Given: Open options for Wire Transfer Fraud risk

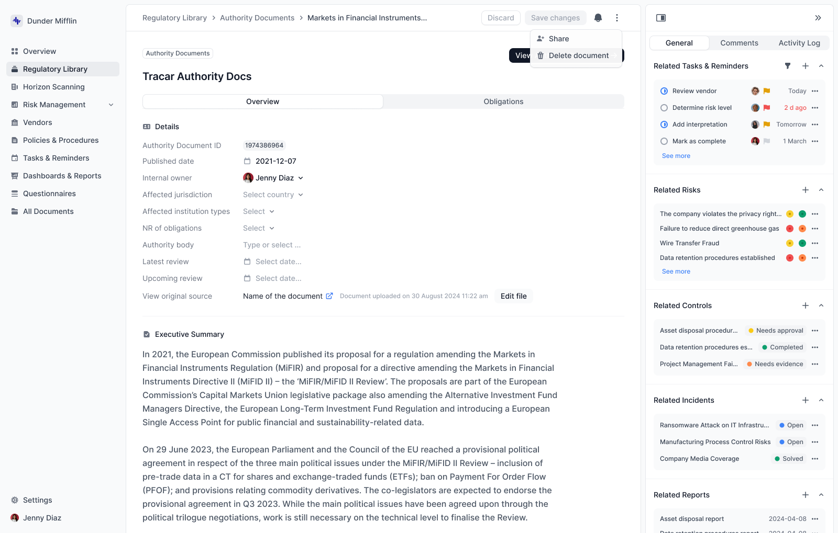Looking at the screenshot, I should point(815,243).
